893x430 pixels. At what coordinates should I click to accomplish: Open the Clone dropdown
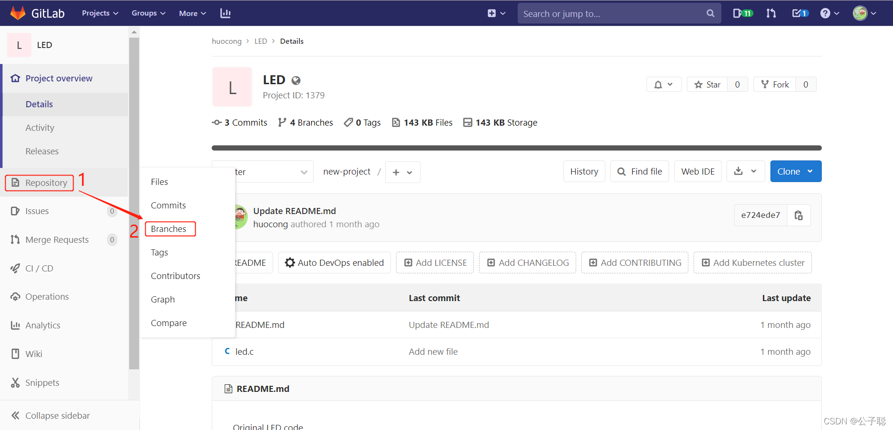tap(796, 171)
